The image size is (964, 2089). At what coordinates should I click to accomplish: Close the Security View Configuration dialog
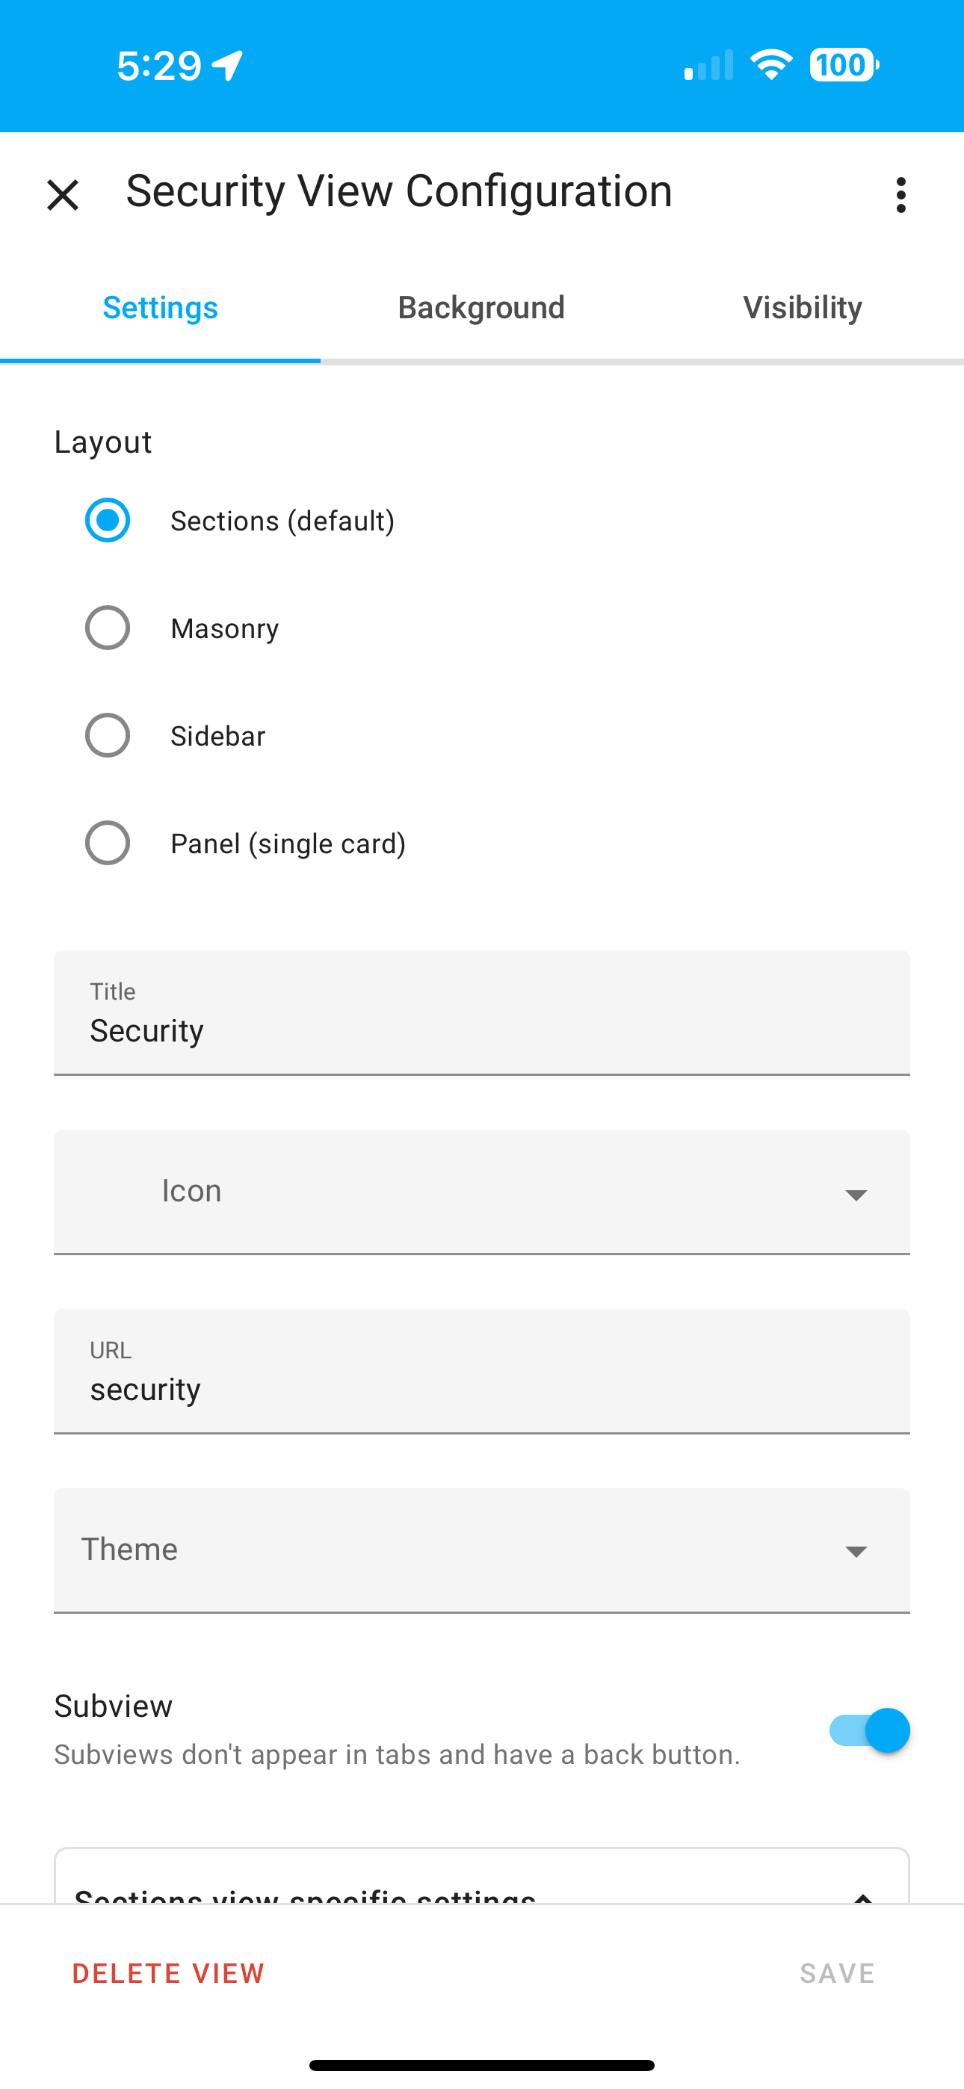[63, 196]
